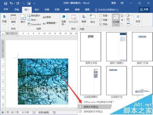The image size is (153, 115).
Task: Click the tab stop selector on ruler
Action: coord(3,34)
